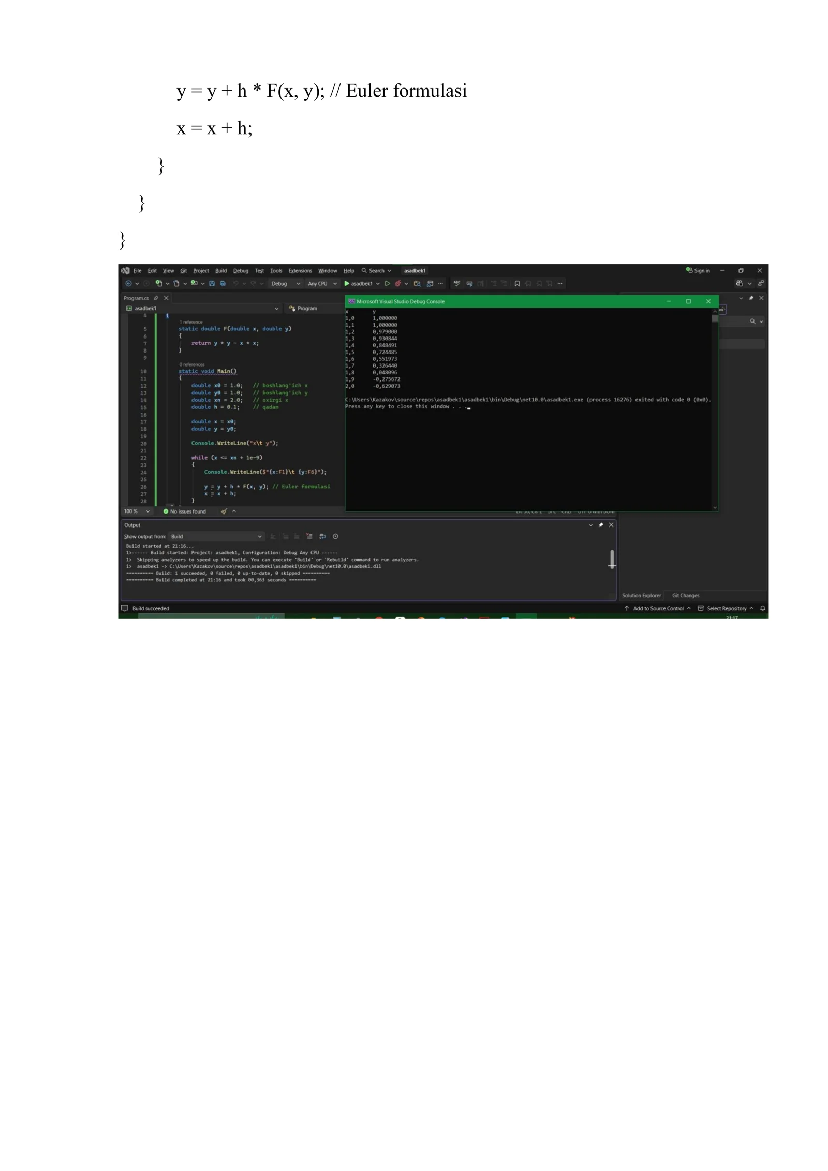Click the Redo icon
This screenshot has height=1171, width=828.
254,284
